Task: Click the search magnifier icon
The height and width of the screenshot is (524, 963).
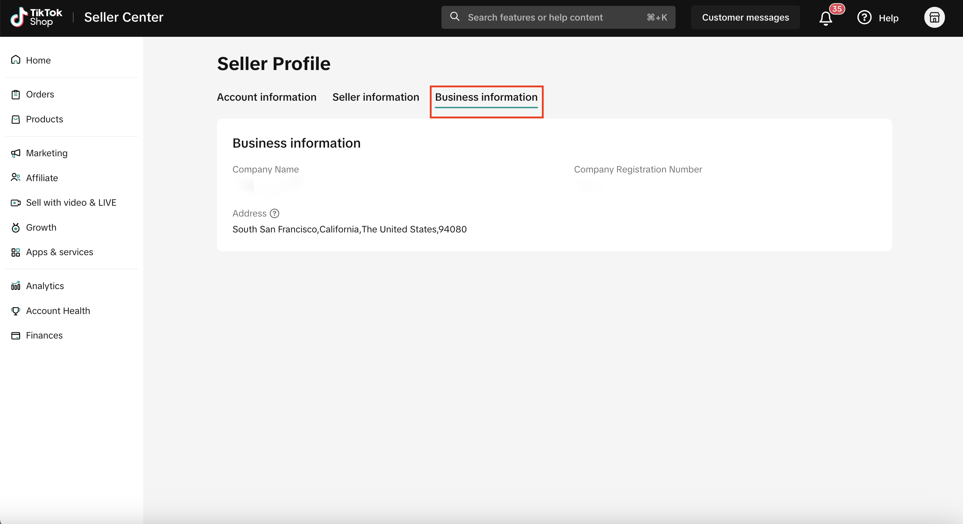Action: (x=455, y=17)
